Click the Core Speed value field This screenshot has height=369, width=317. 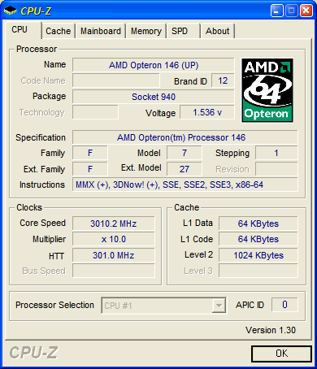114,224
